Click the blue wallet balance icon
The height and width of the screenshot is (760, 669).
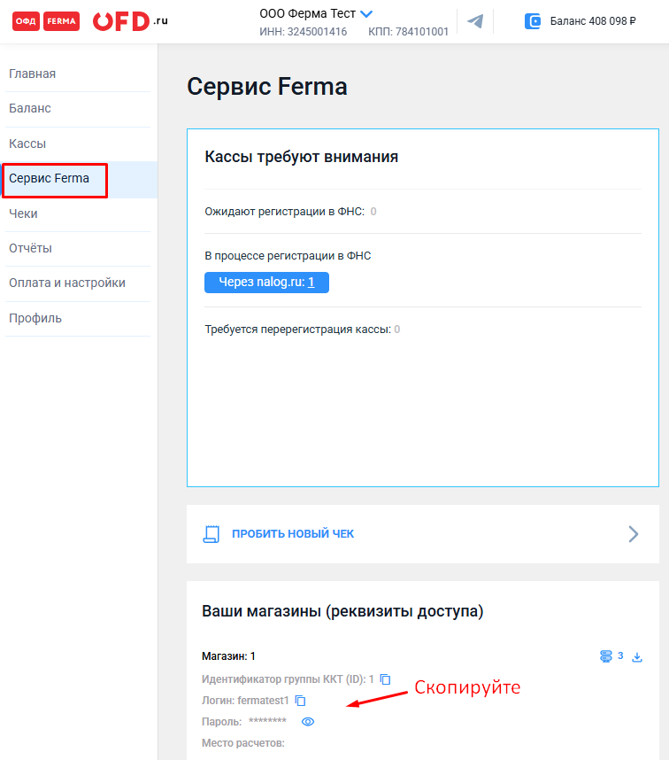[533, 21]
